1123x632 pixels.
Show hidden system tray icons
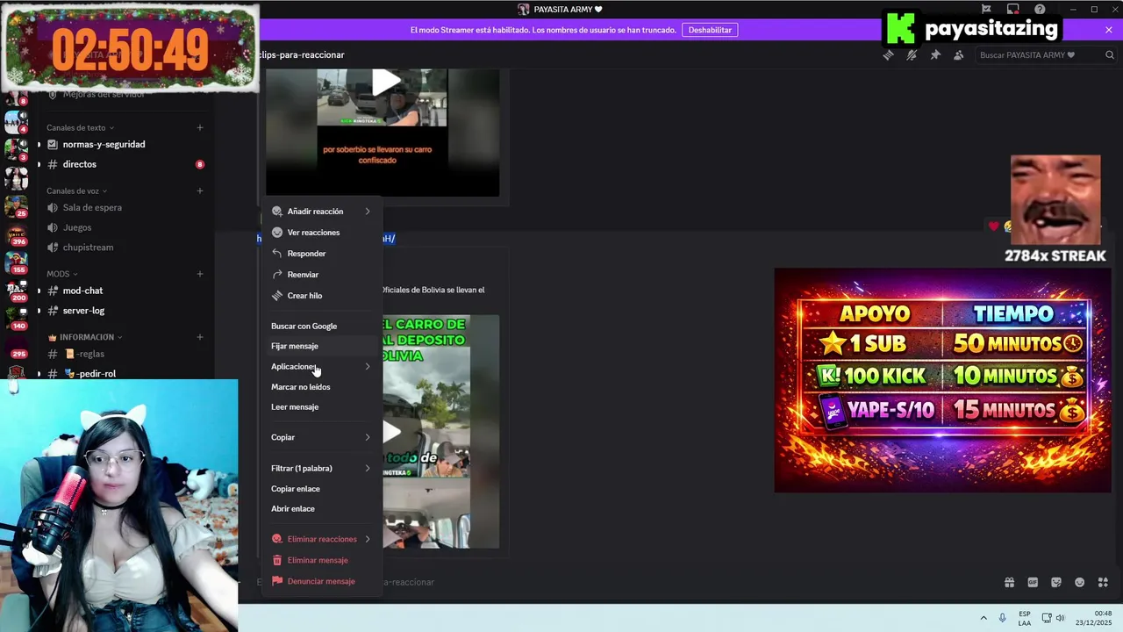coord(983,618)
